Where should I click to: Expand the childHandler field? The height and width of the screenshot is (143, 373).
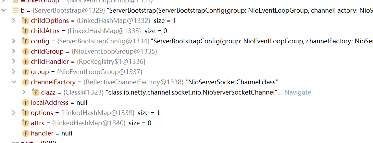click(x=14, y=61)
